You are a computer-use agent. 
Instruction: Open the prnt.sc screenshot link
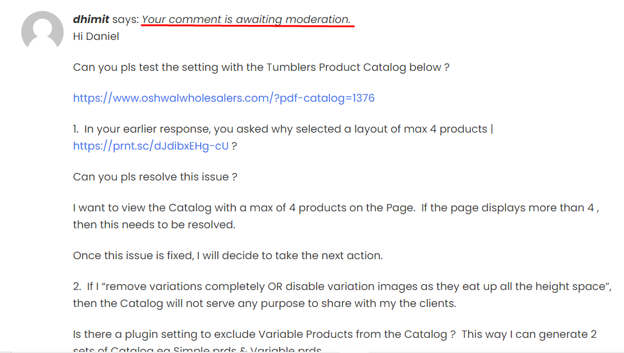point(151,146)
